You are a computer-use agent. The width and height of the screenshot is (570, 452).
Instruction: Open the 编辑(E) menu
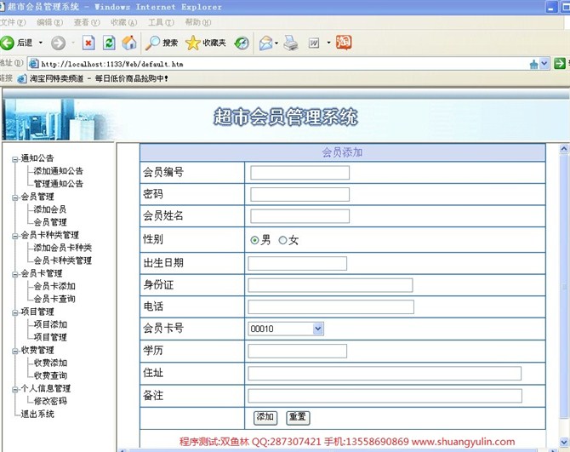pos(50,22)
